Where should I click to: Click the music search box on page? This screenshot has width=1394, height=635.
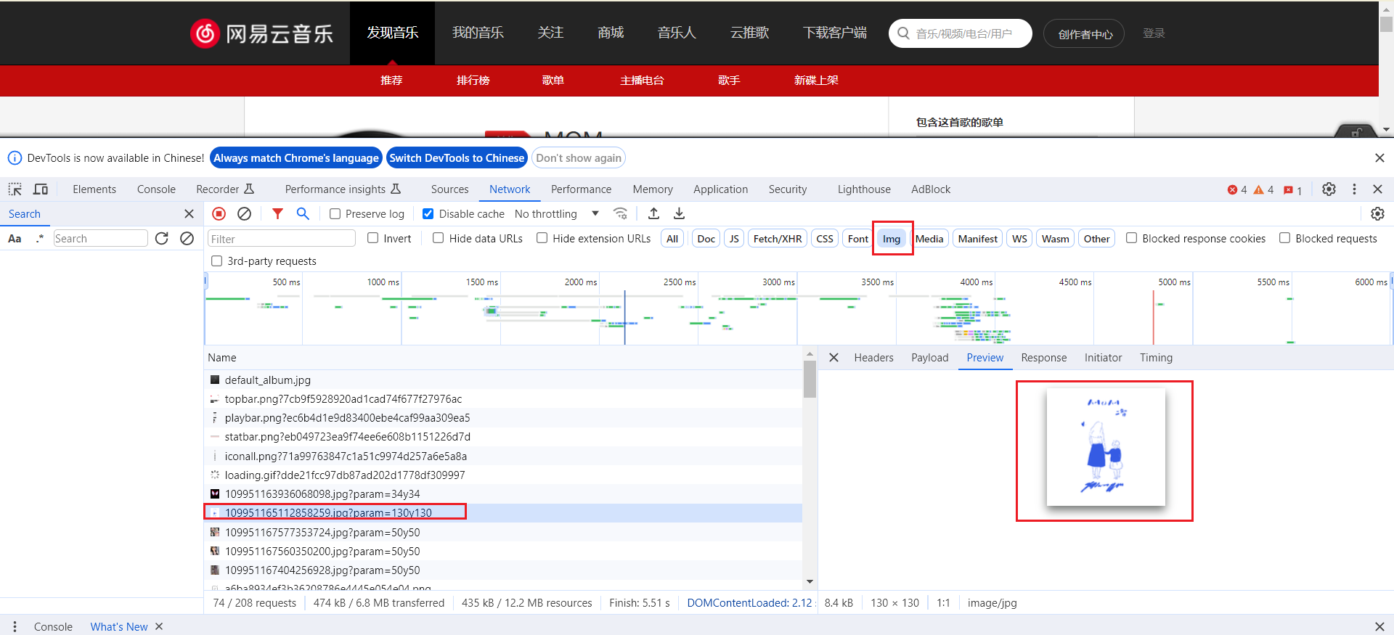[x=960, y=33]
